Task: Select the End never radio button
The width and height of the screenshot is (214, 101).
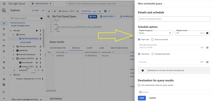Action: point(139,54)
